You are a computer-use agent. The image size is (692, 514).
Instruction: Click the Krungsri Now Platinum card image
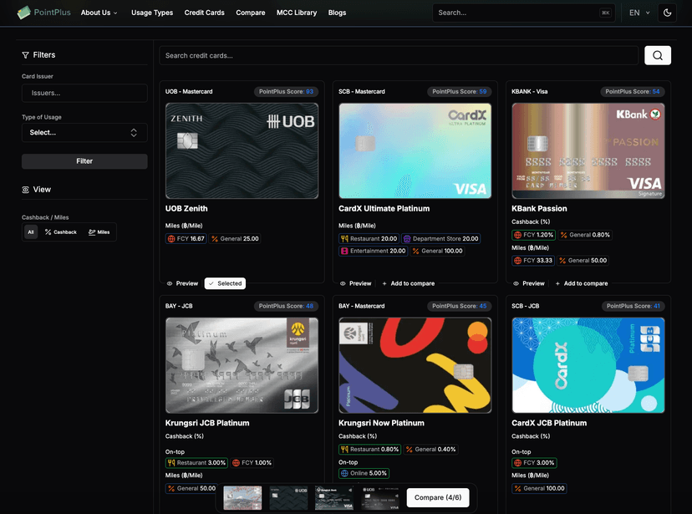click(415, 365)
